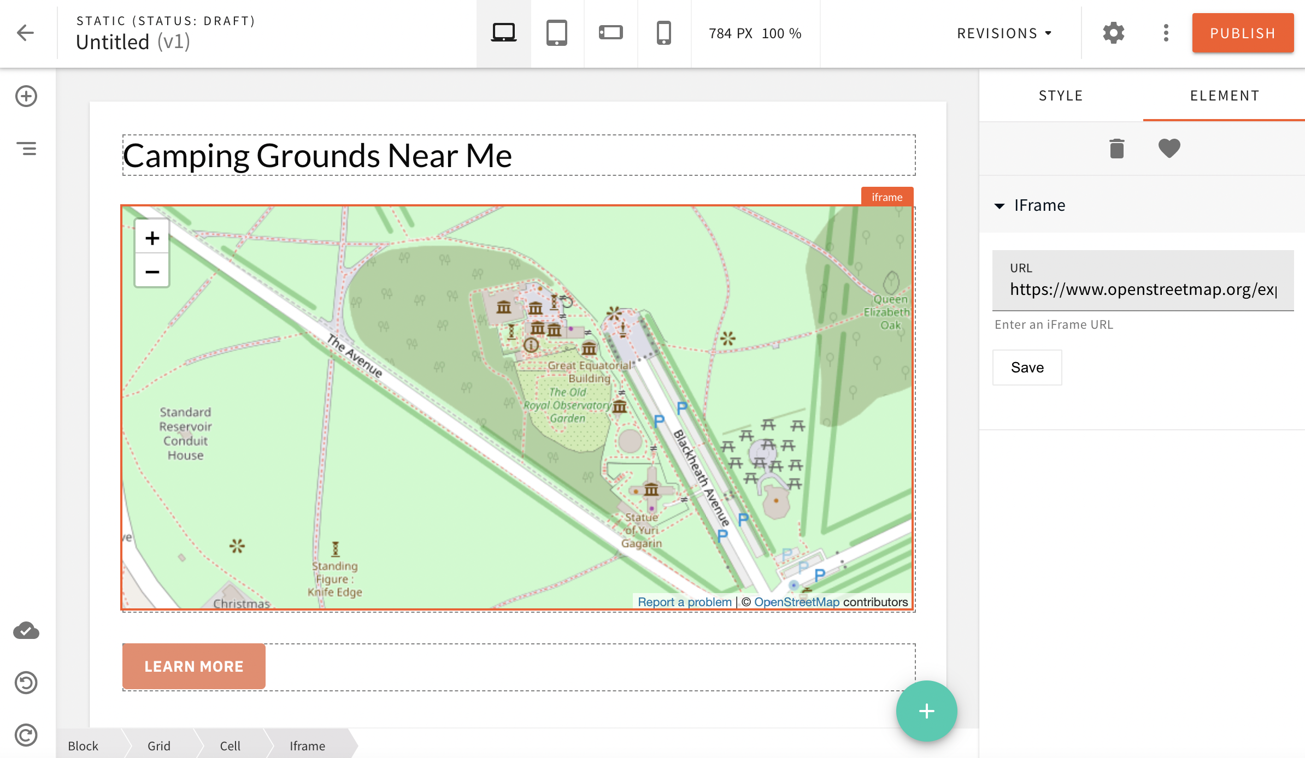Undo last change with the sidebar undo icon
The image size is (1305, 758).
point(26,682)
